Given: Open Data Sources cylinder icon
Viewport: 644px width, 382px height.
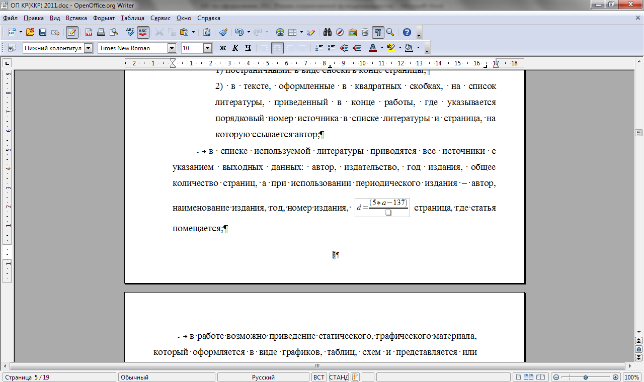Looking at the screenshot, I should pos(365,32).
